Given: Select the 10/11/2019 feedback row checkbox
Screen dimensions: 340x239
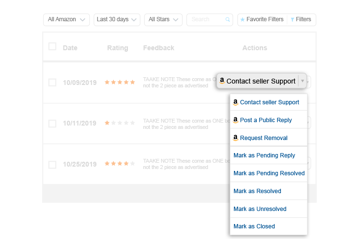Looking at the screenshot, I should tap(52, 124).
